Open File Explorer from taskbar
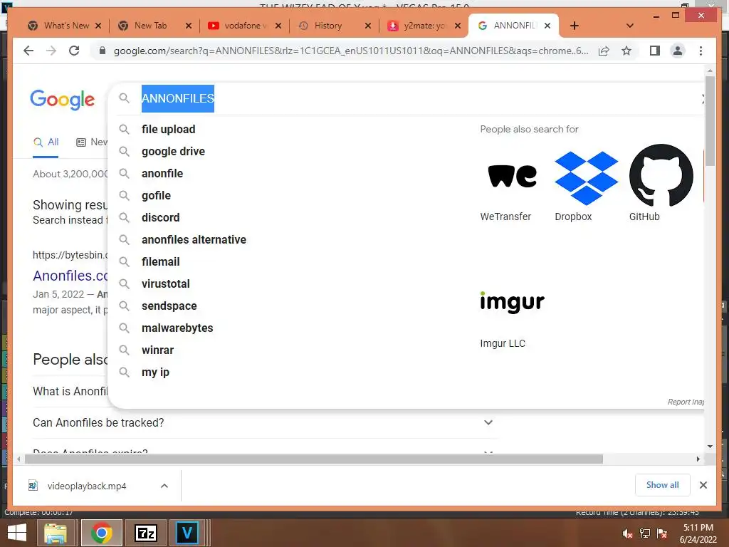The width and height of the screenshot is (729, 547). 56,533
